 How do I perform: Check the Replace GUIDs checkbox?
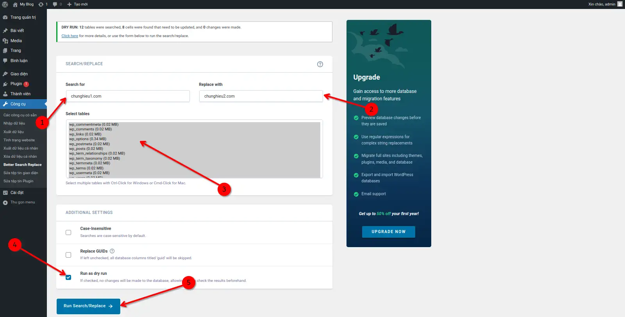(68, 255)
